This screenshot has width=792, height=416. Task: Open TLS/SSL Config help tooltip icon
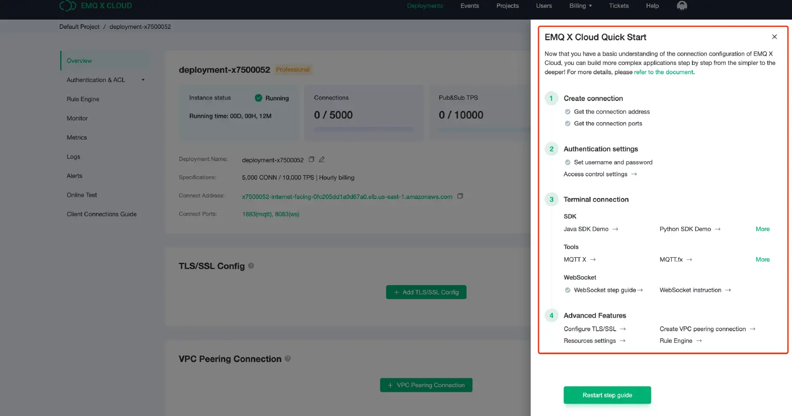tap(251, 266)
